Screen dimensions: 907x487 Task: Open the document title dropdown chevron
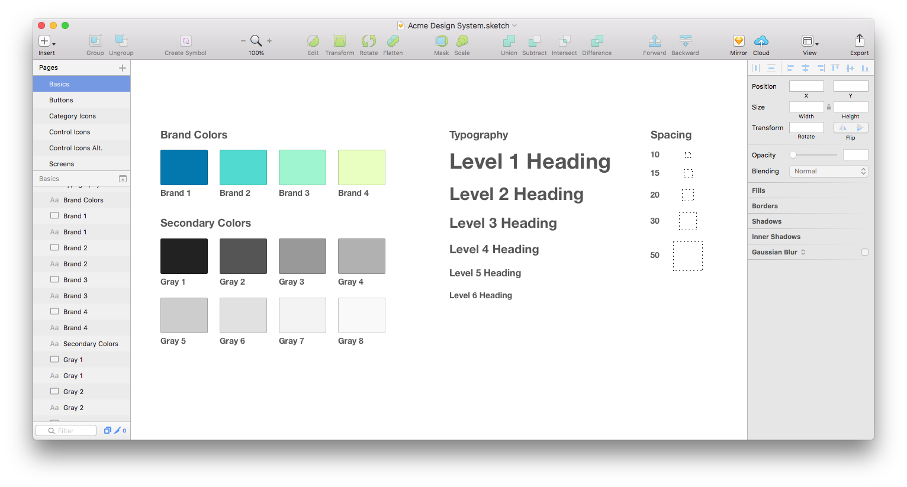(x=514, y=25)
